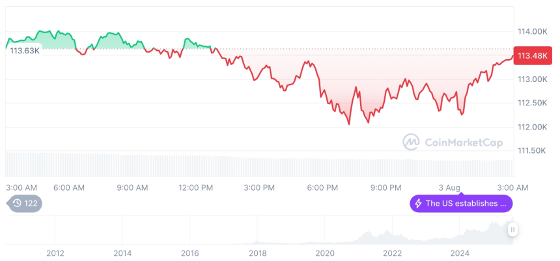Select the red 113.48K current price tag
Viewport: 560px width, 261px height.
[x=529, y=55]
